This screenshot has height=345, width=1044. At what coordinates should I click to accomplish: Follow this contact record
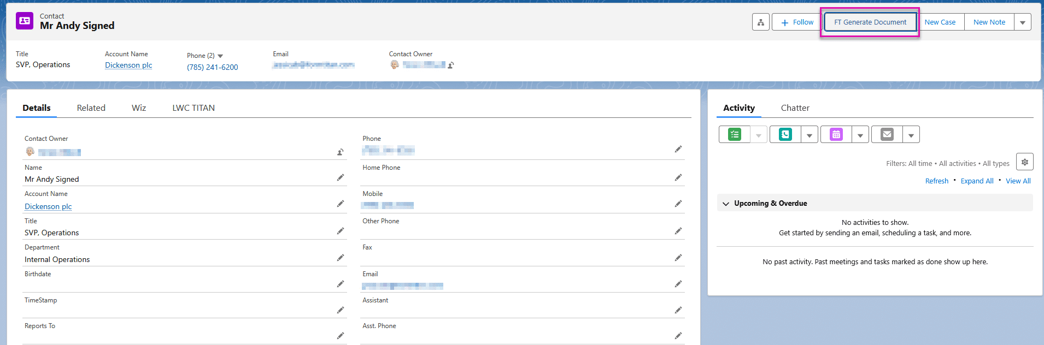tap(797, 22)
